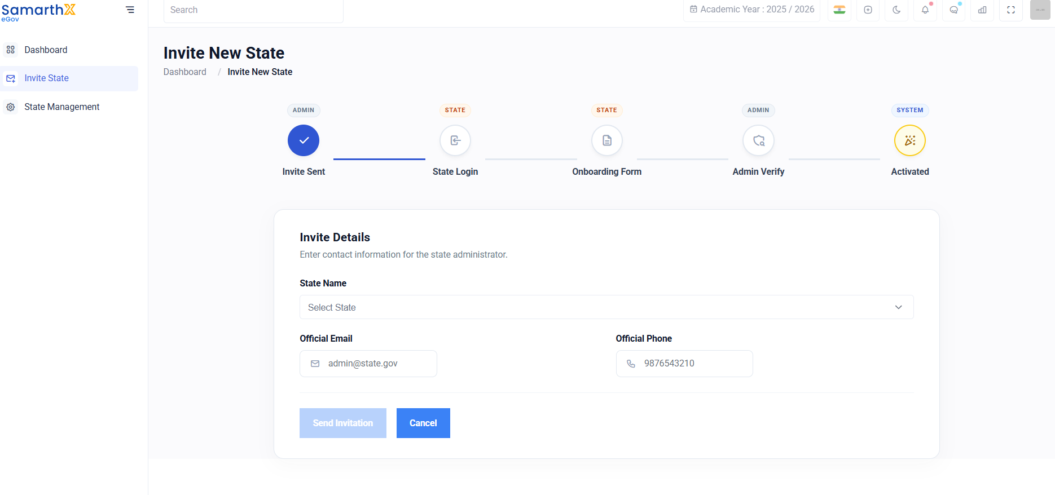Toggle dark mode with the moon icon

[x=896, y=10]
